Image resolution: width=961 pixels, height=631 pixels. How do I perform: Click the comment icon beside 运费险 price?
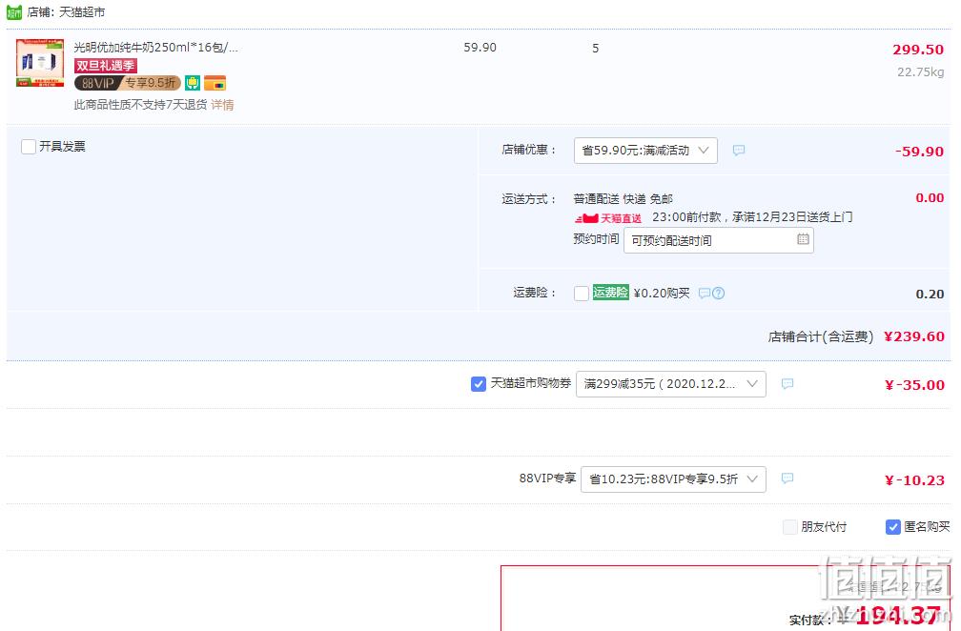705,294
